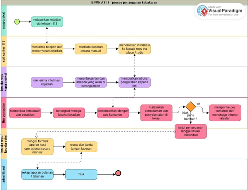Image resolution: width=248 pixels, height=190 pixels.
Task: Click the 'call center 113' lane header
Action: [4, 52]
